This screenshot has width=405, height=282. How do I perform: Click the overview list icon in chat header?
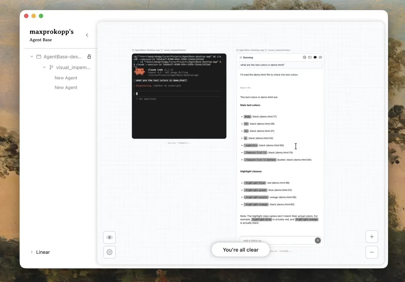click(304, 57)
